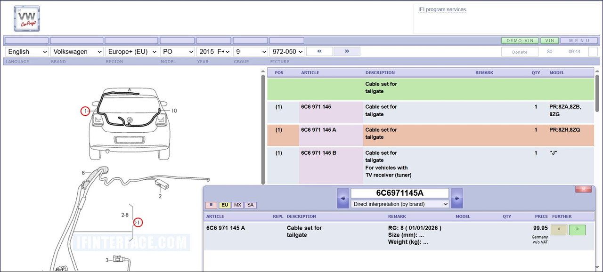The height and width of the screenshot is (272, 603).
Task: Click the green Cable set for tailgate header row
Action: click(431, 88)
